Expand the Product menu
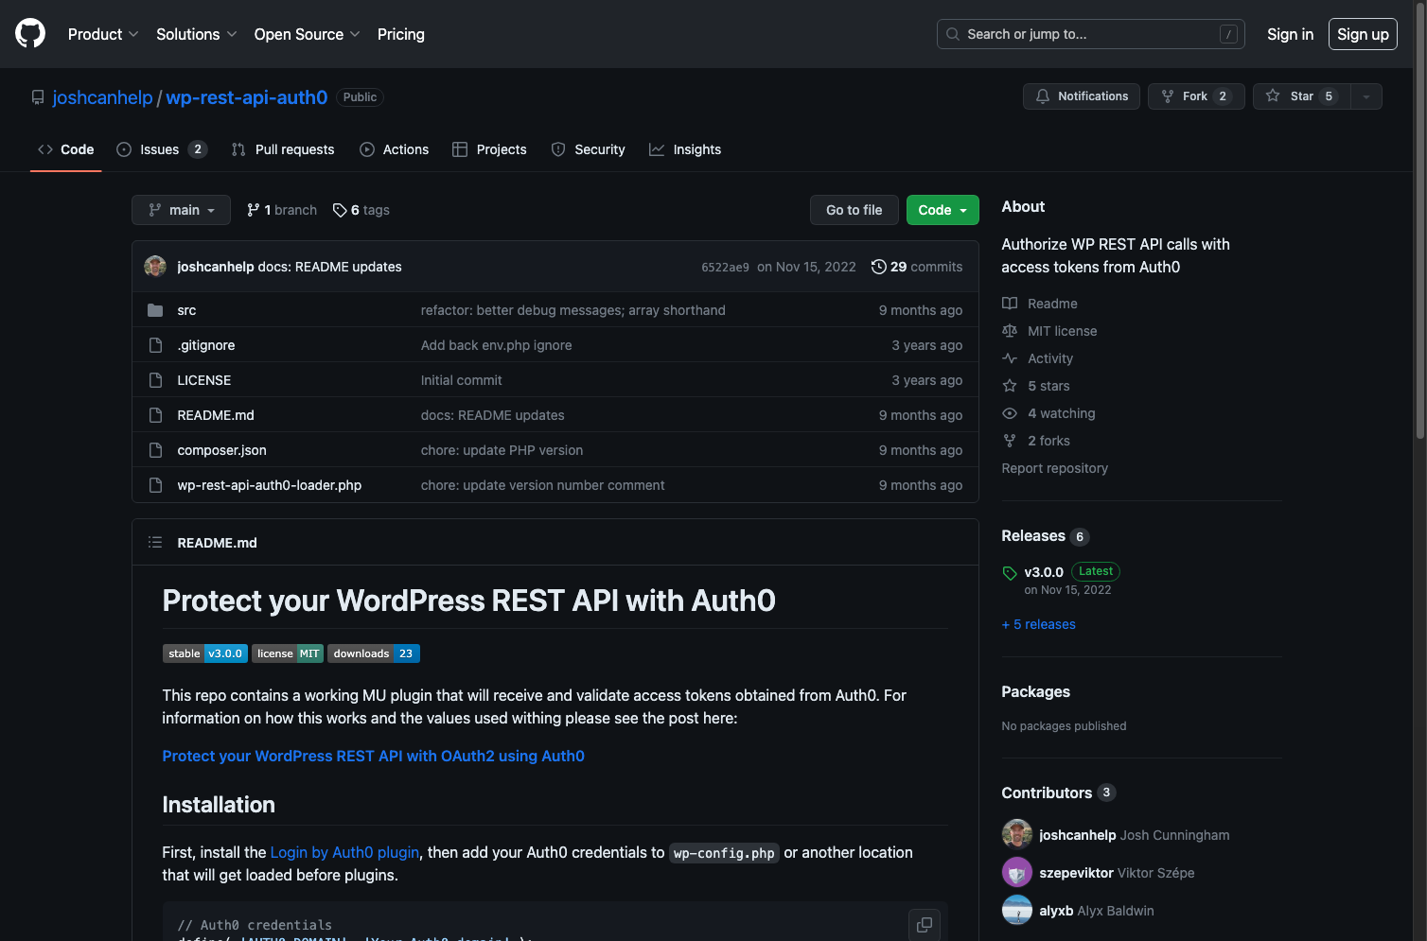The height and width of the screenshot is (941, 1427). pos(103,34)
